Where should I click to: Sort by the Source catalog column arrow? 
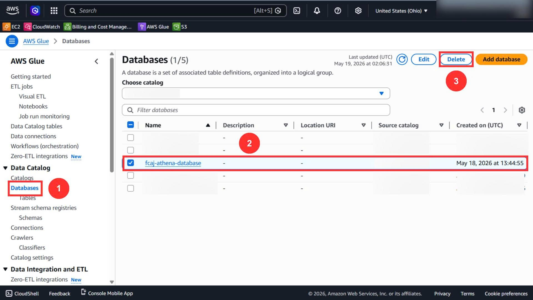(x=441, y=125)
